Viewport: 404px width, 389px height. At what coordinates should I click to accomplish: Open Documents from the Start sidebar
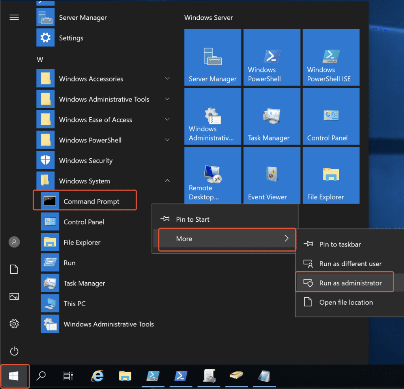14,269
